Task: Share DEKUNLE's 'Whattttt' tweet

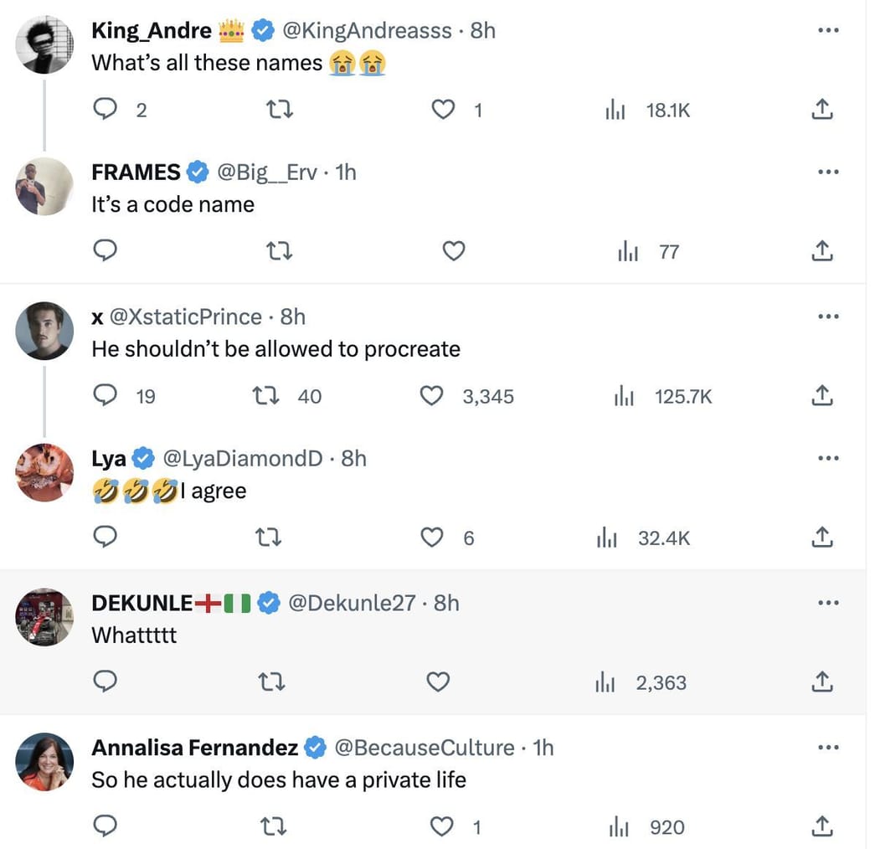Action: (821, 682)
